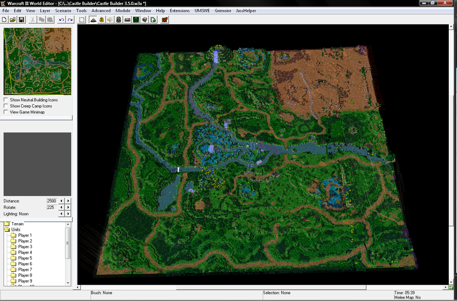
Task: Switch Lighting to next setting
Action: (68, 213)
